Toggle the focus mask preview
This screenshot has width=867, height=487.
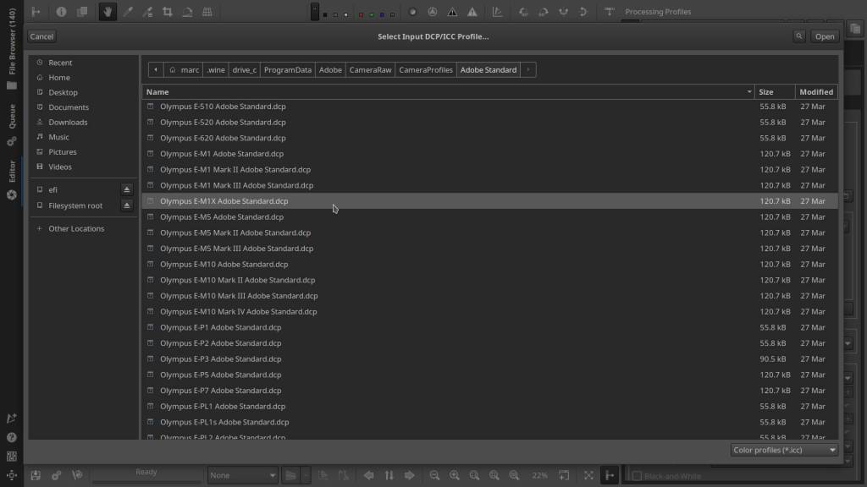(433, 12)
